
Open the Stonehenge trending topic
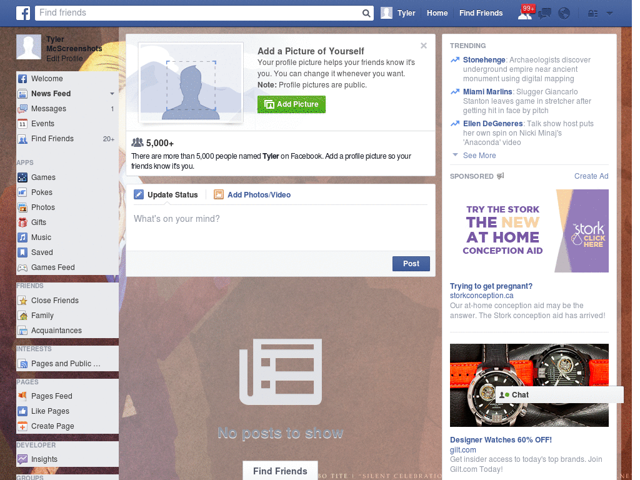(484, 60)
